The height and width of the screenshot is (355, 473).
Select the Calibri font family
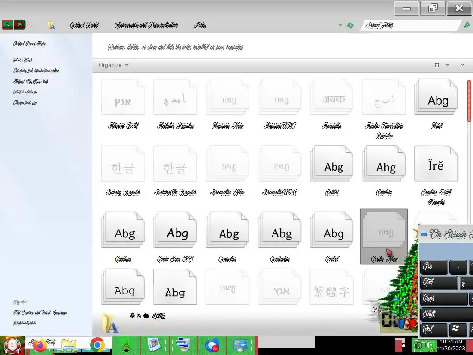pyautogui.click(x=332, y=171)
